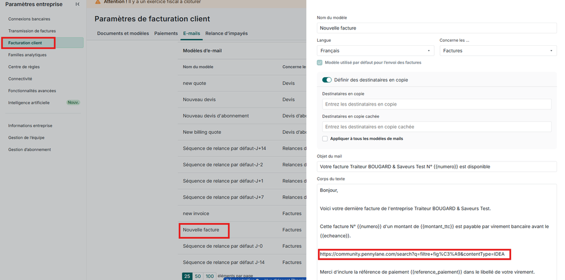The image size is (565, 280).
Task: Click the orange warning triangle icon
Action: 98,2
